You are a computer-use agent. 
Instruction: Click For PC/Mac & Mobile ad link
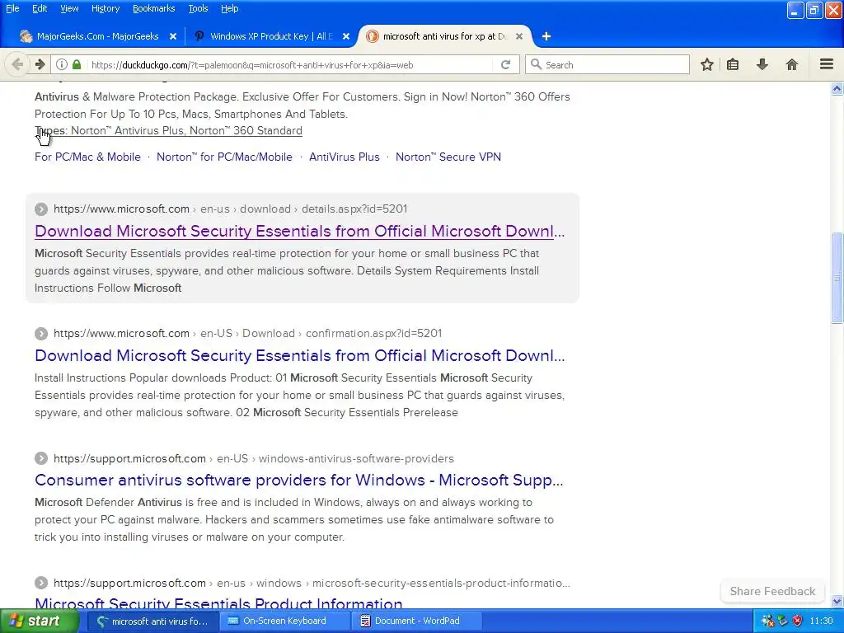tap(87, 157)
